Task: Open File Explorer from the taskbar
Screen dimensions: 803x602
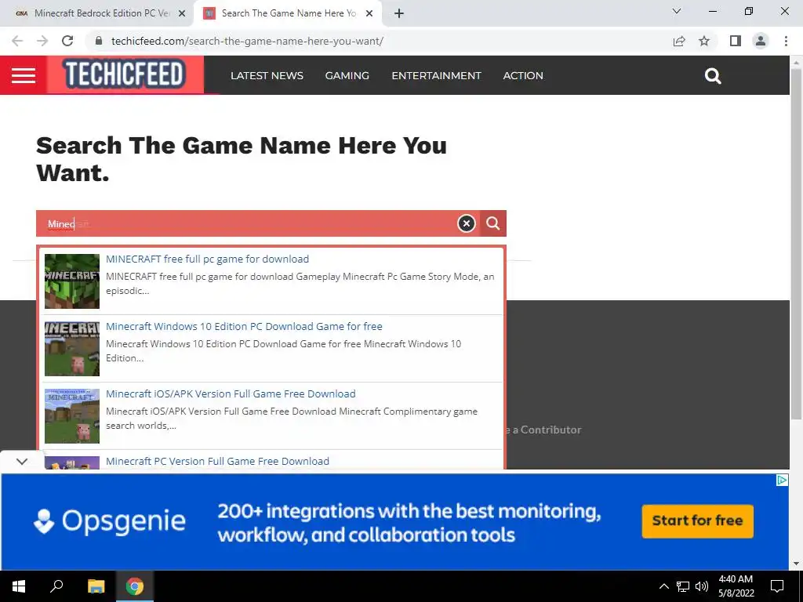Action: click(x=96, y=586)
